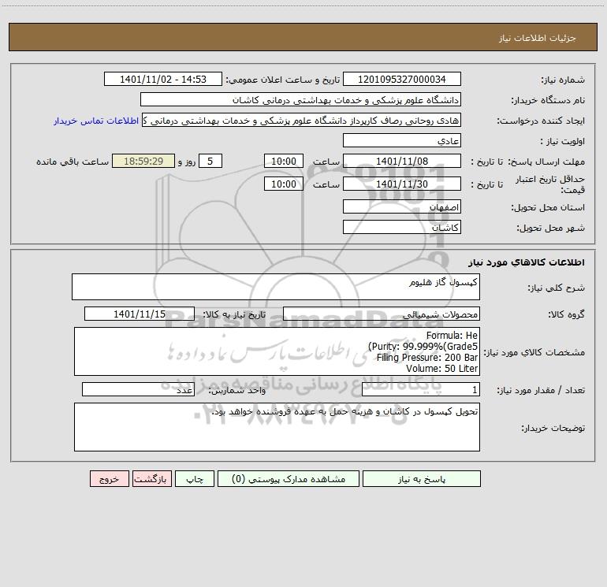The image size is (607, 587).
Task: Click product group field محصولات شیمیائی
Action: (382, 314)
